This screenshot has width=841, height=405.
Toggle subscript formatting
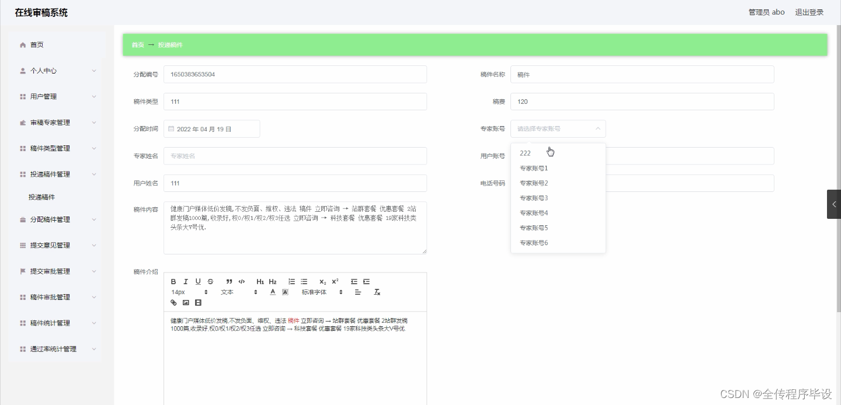tap(322, 282)
